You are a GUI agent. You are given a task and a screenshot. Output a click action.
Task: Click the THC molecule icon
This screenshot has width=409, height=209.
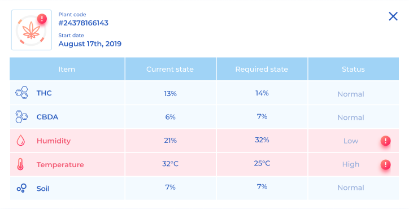pyautogui.click(x=21, y=93)
